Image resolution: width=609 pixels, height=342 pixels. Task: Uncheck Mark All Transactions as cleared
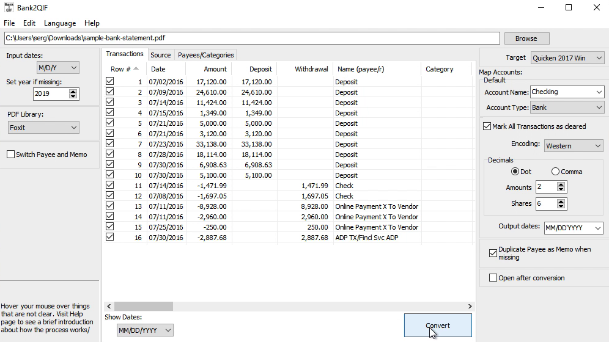tap(487, 126)
